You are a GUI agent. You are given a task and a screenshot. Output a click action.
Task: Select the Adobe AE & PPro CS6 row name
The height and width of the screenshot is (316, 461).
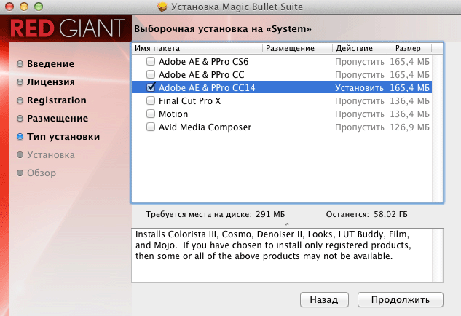(x=203, y=62)
